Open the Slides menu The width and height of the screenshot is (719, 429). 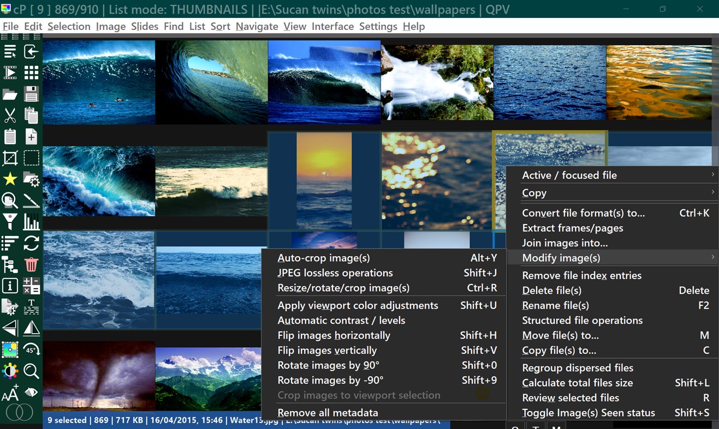[x=144, y=26]
